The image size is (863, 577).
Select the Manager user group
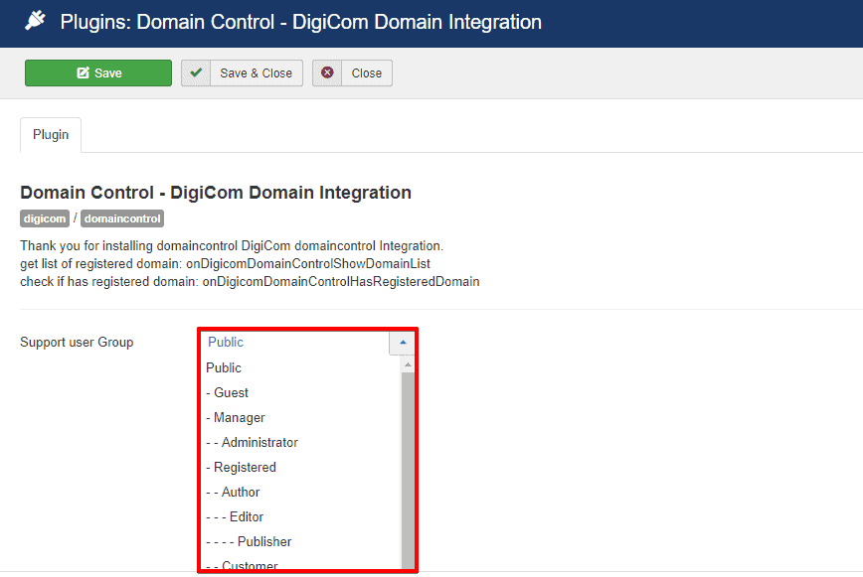(237, 417)
